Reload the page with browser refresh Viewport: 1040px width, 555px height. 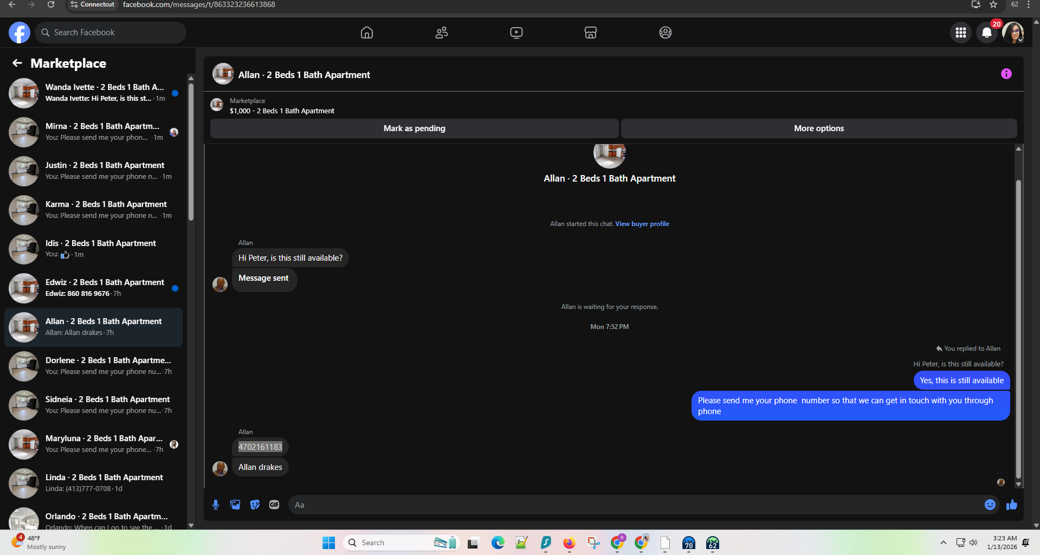pyautogui.click(x=50, y=4)
